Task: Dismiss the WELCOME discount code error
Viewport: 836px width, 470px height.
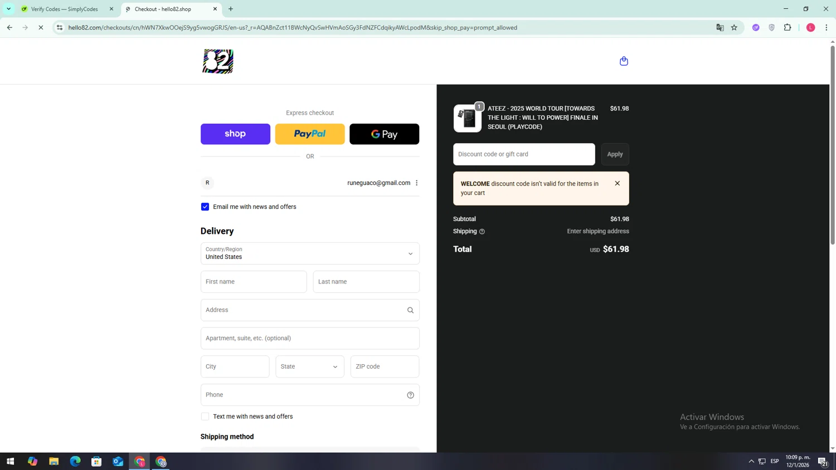Action: click(x=617, y=183)
